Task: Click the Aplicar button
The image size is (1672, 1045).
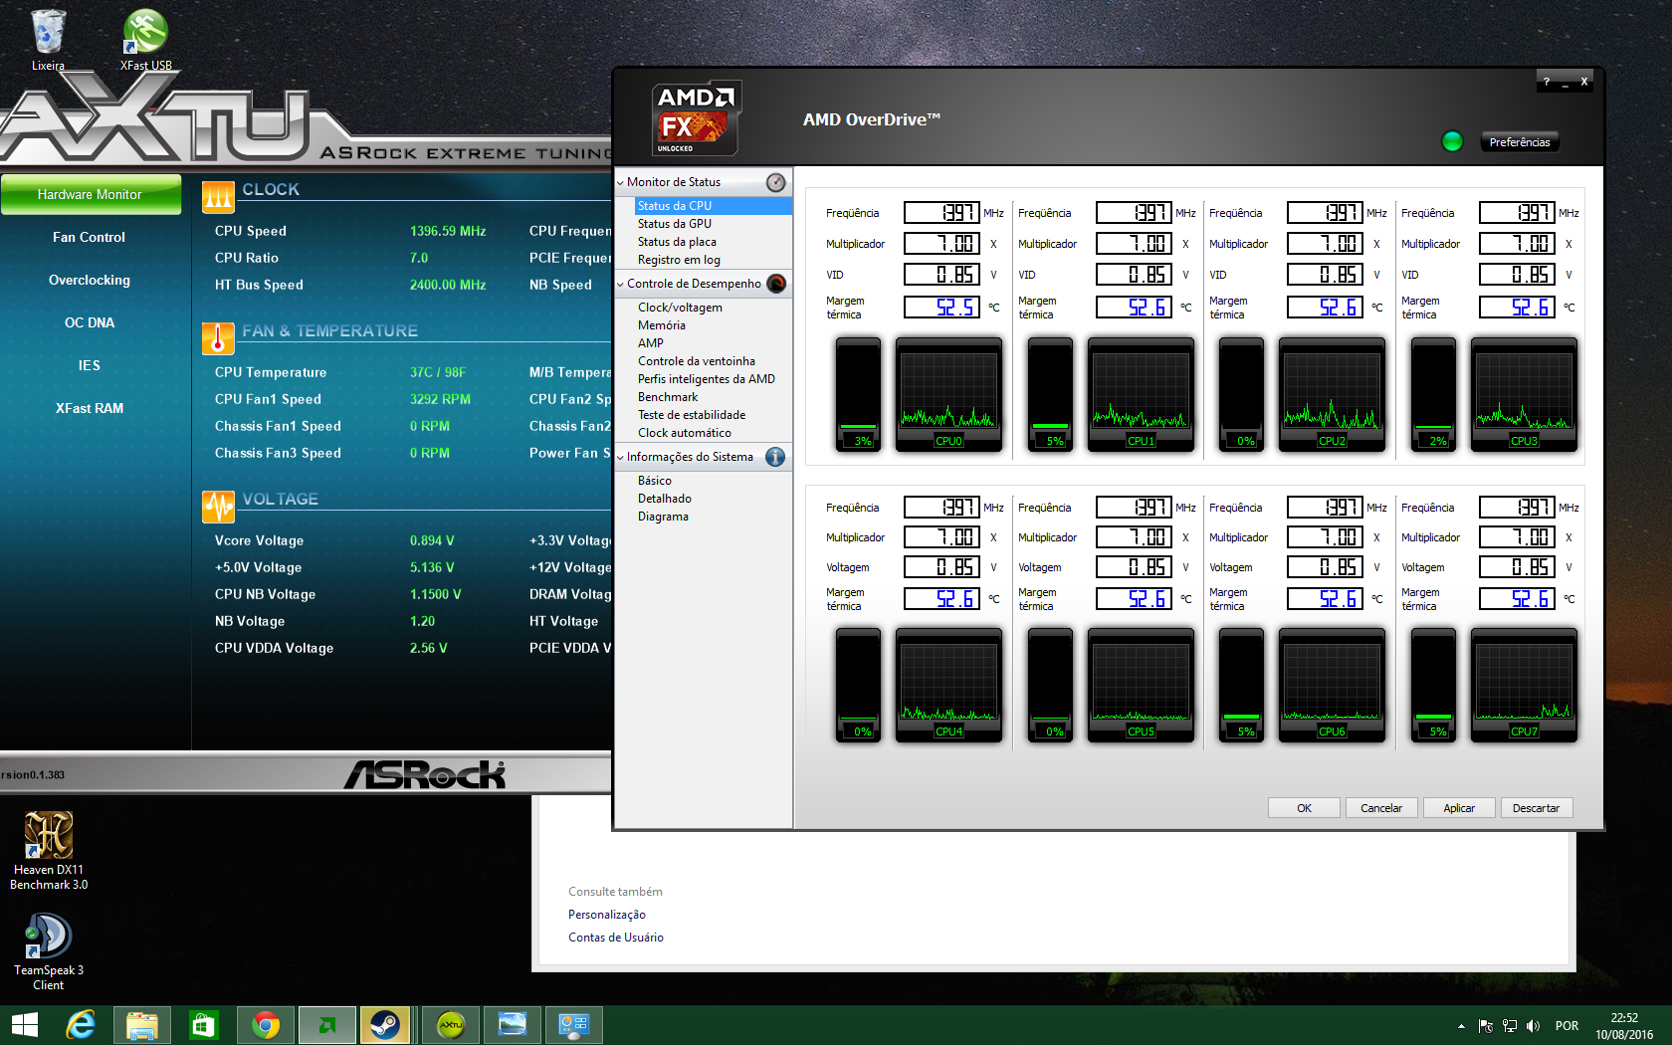Action: point(1459,808)
